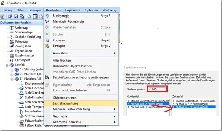Open the Optionen menu

pyautogui.click(x=91, y=10)
